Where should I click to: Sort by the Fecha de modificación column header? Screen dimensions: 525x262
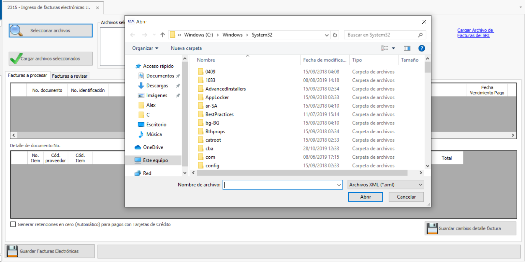pyautogui.click(x=325, y=60)
